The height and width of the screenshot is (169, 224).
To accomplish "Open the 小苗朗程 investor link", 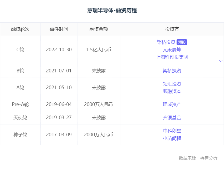I will (172, 138).
